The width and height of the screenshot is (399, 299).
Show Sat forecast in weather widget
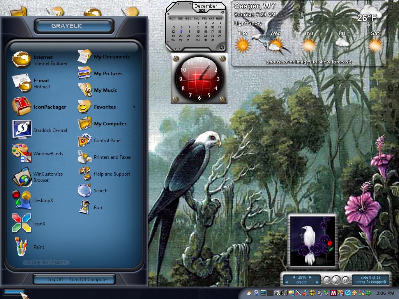pyautogui.click(x=375, y=45)
